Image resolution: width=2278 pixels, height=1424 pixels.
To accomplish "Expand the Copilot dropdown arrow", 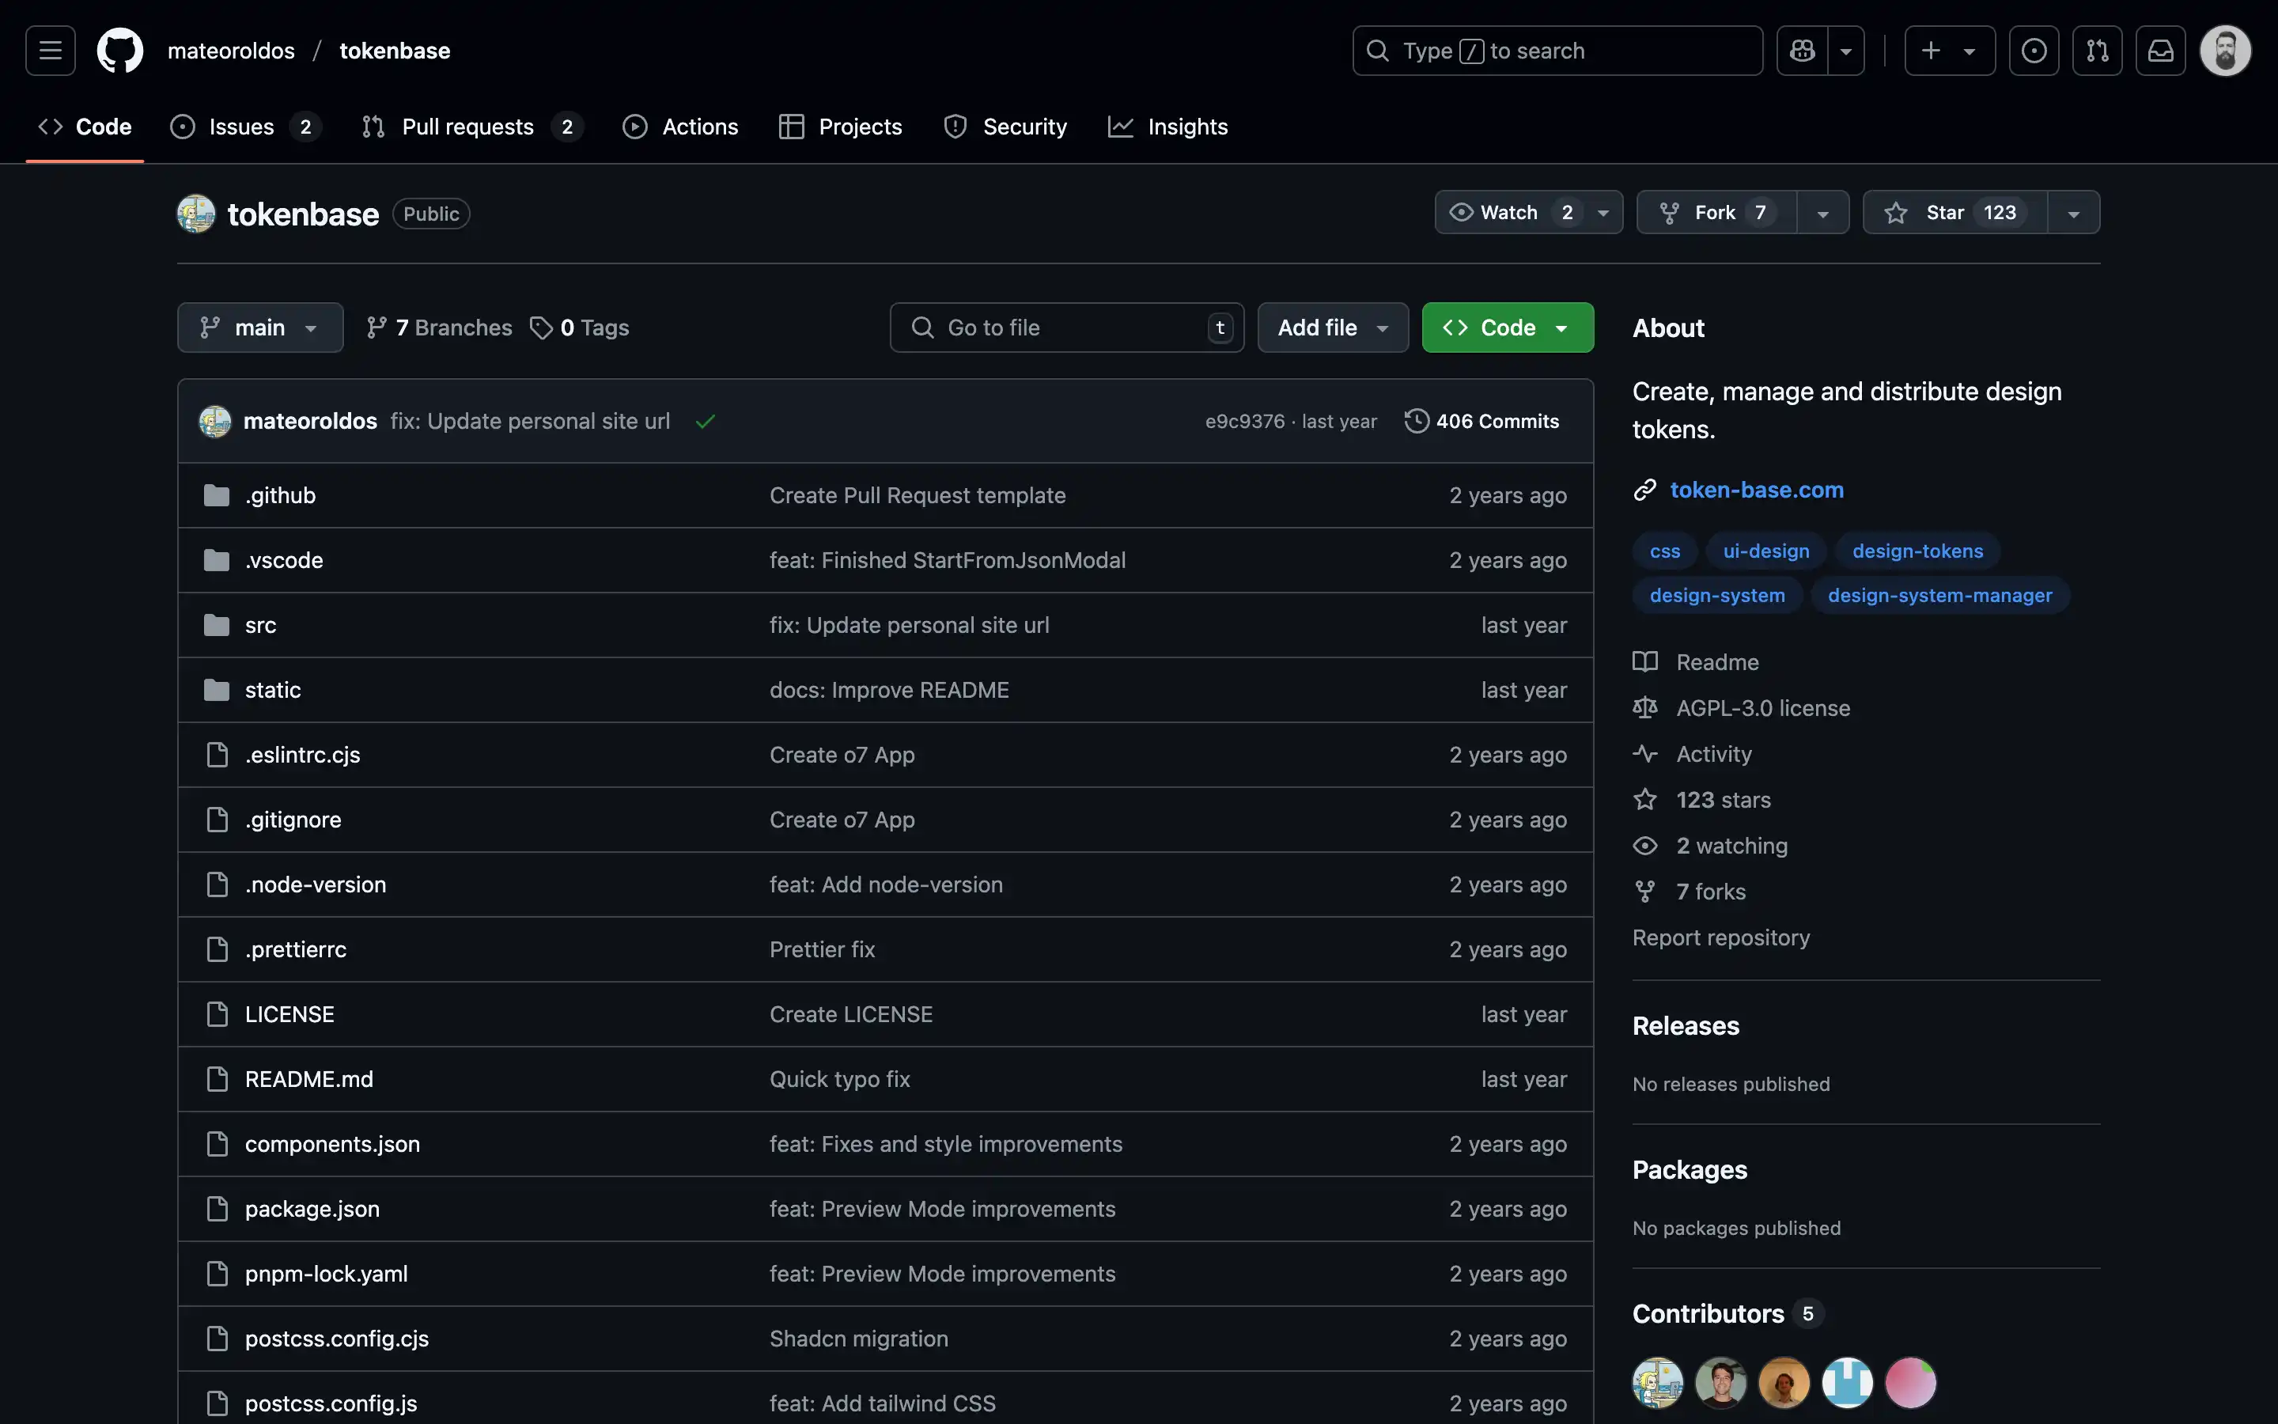I will click(1846, 51).
